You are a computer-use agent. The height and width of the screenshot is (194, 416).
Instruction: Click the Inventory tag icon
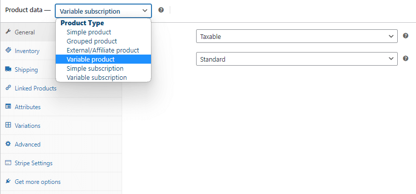(x=8, y=51)
